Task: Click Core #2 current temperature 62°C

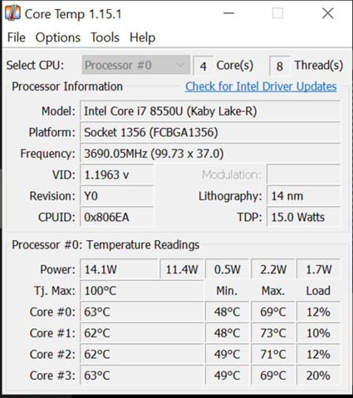Action: [x=142, y=354]
